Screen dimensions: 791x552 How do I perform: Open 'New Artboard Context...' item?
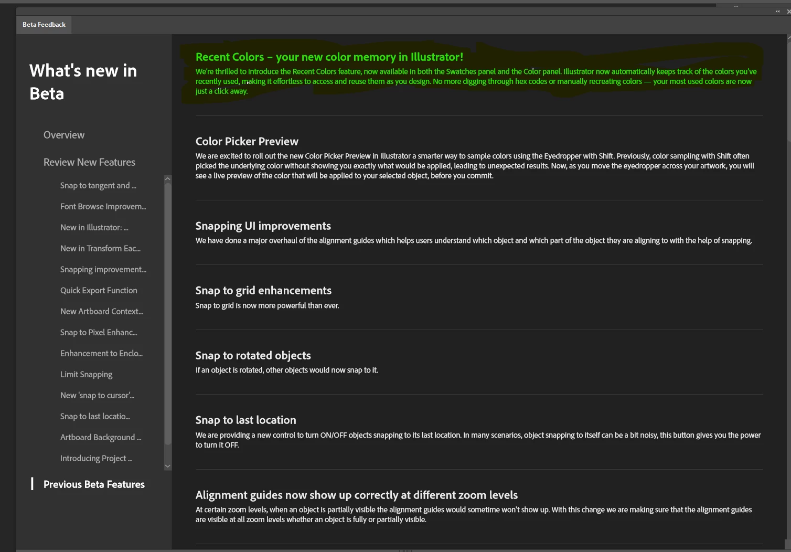[x=101, y=311]
